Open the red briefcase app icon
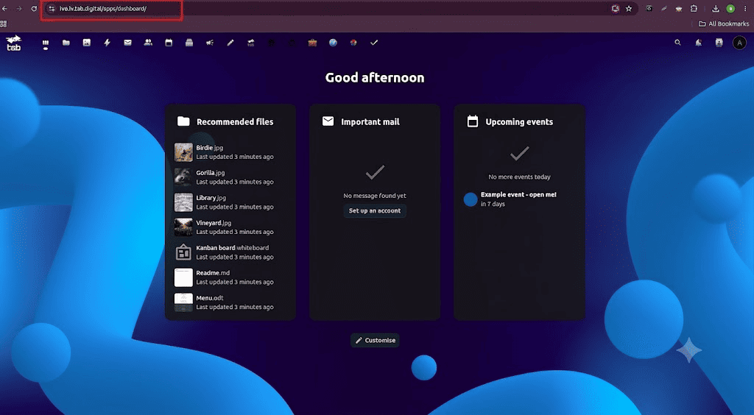The height and width of the screenshot is (415, 754). click(x=312, y=43)
